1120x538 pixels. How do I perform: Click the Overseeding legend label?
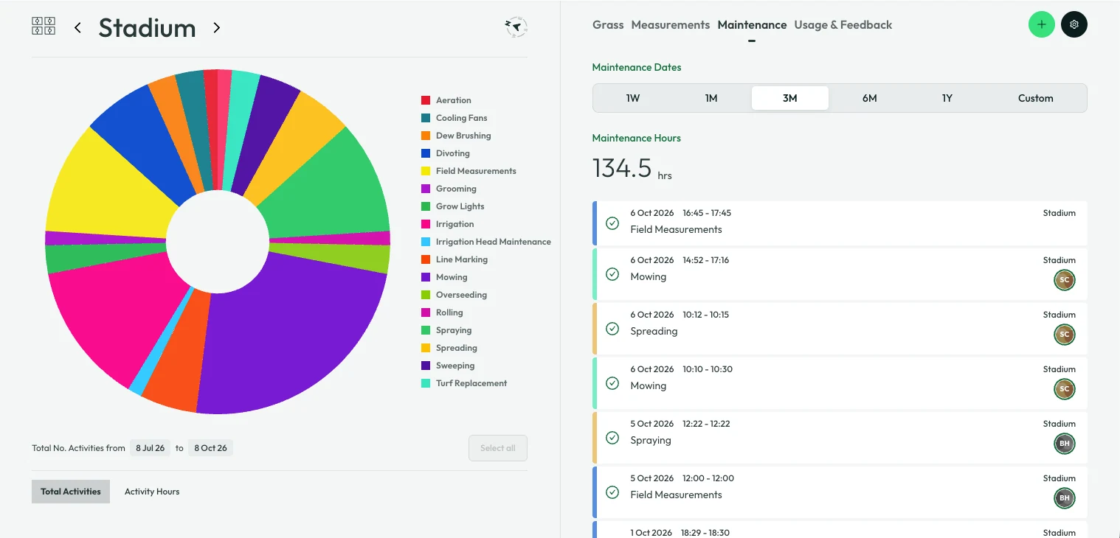[x=461, y=295]
